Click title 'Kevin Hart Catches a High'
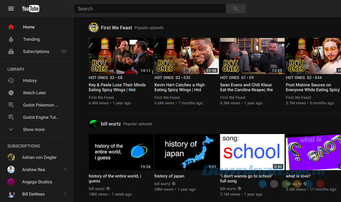The width and height of the screenshot is (341, 202). pyautogui.click(x=179, y=87)
